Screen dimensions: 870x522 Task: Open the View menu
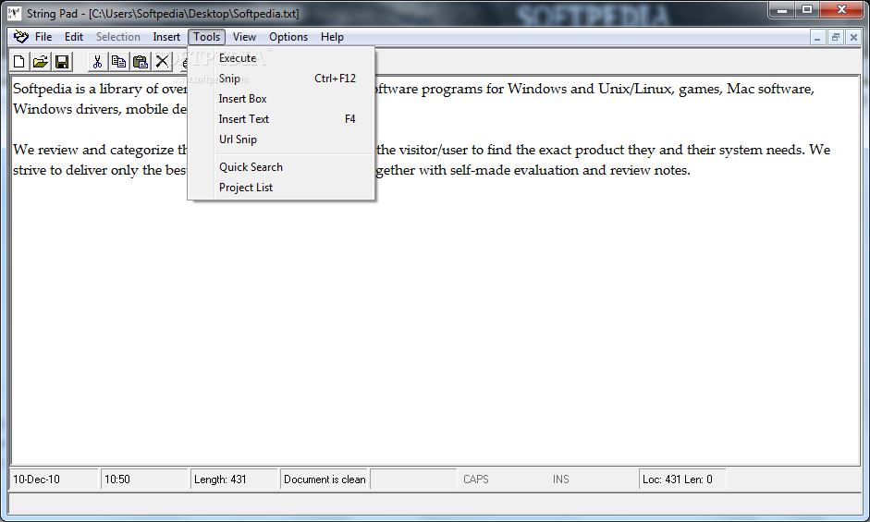click(x=244, y=37)
